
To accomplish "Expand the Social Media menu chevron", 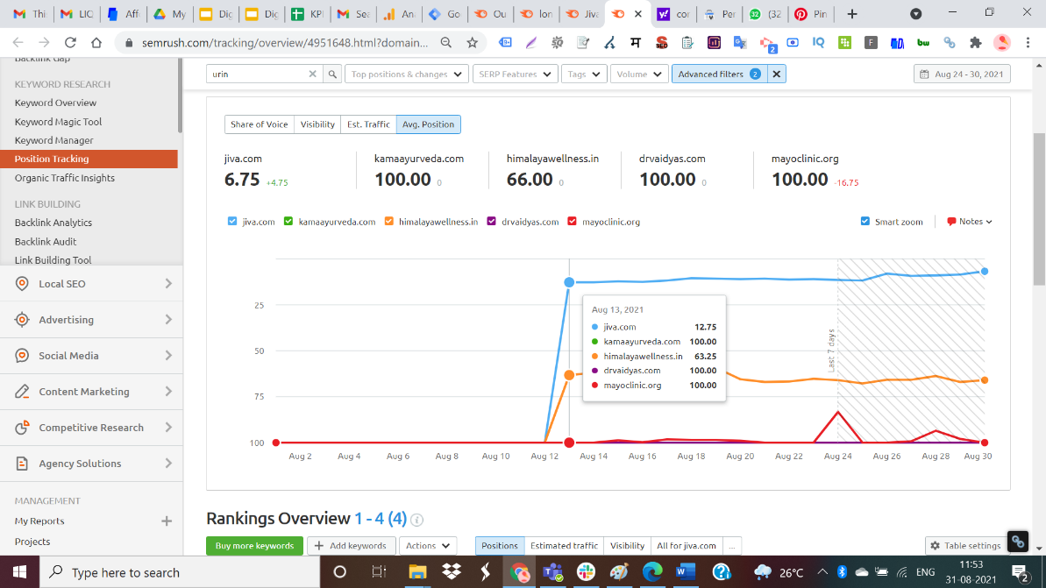I will click(x=168, y=355).
